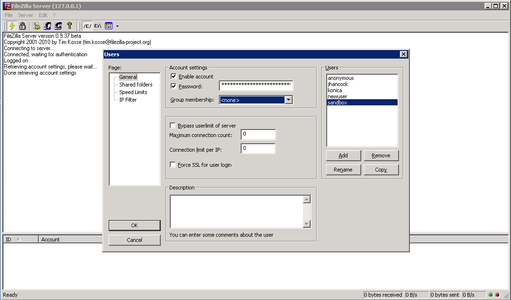This screenshot has height=300, width=511.
Task: Select user anonymous in Users list
Action: tap(362, 78)
